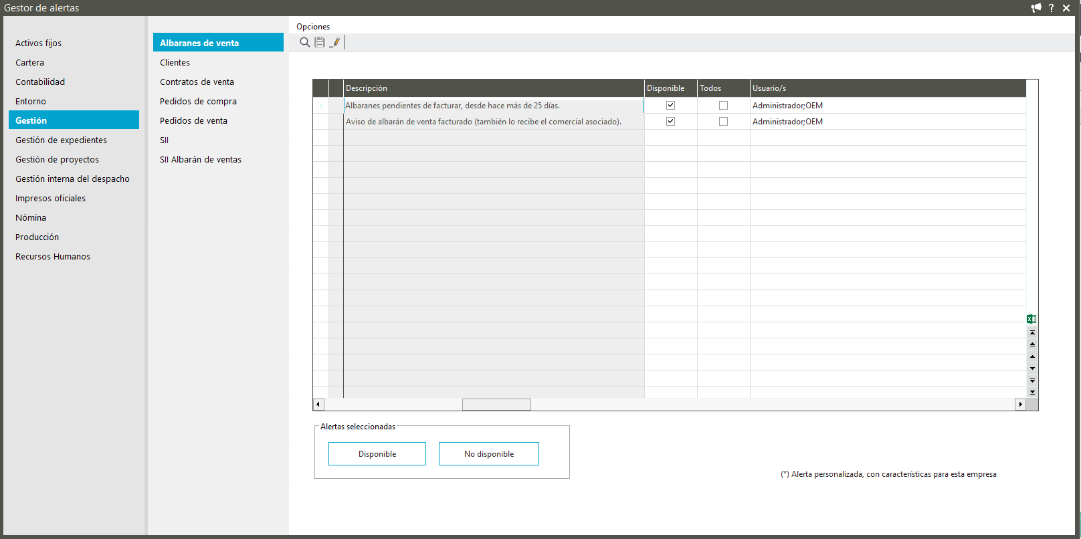
Task: Open SII Albarán de ventas alerts
Action: coord(218,159)
